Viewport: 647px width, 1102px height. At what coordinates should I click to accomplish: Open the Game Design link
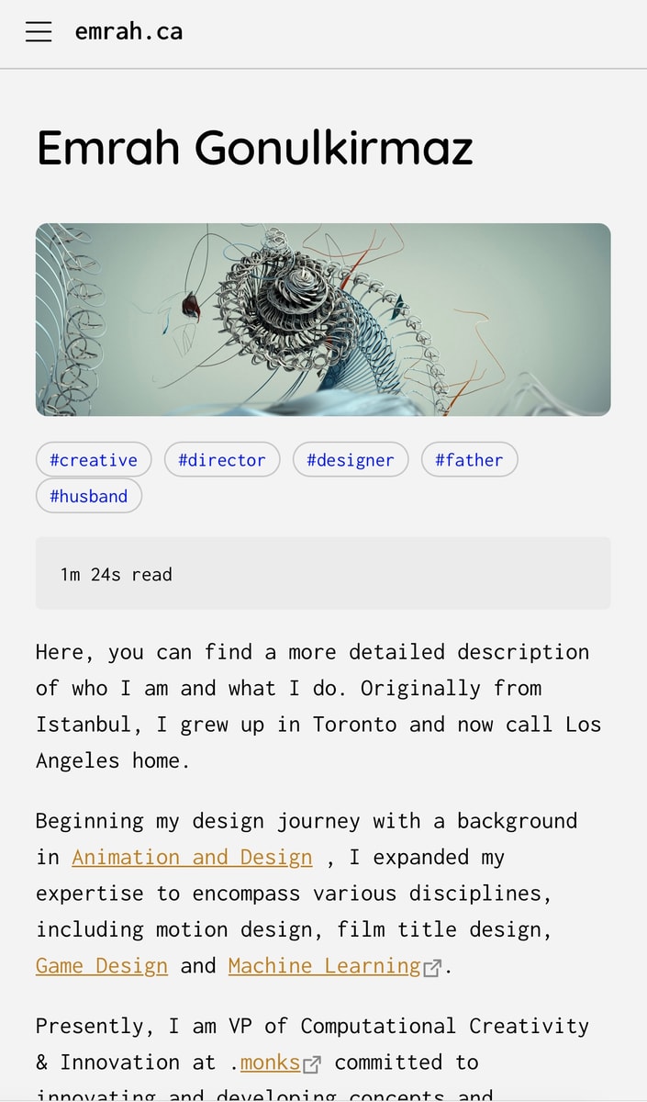tap(102, 966)
